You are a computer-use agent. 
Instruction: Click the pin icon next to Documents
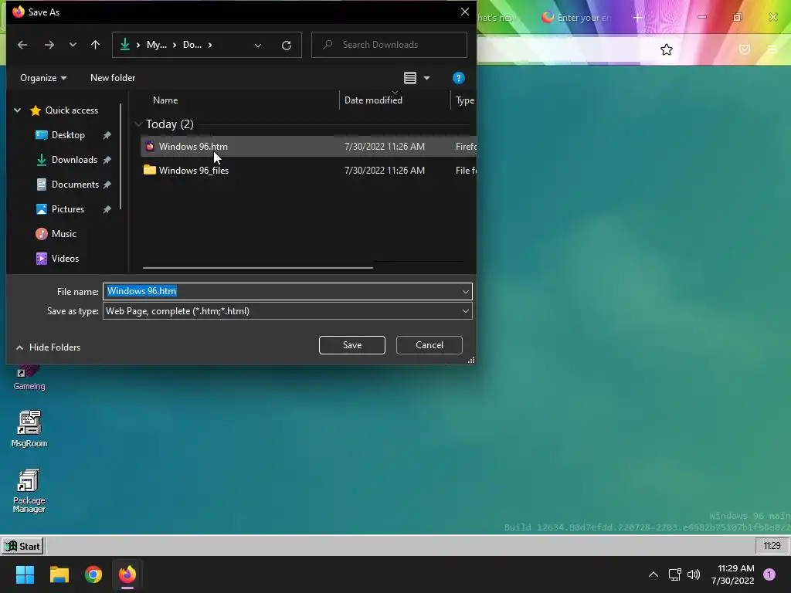pyautogui.click(x=107, y=185)
